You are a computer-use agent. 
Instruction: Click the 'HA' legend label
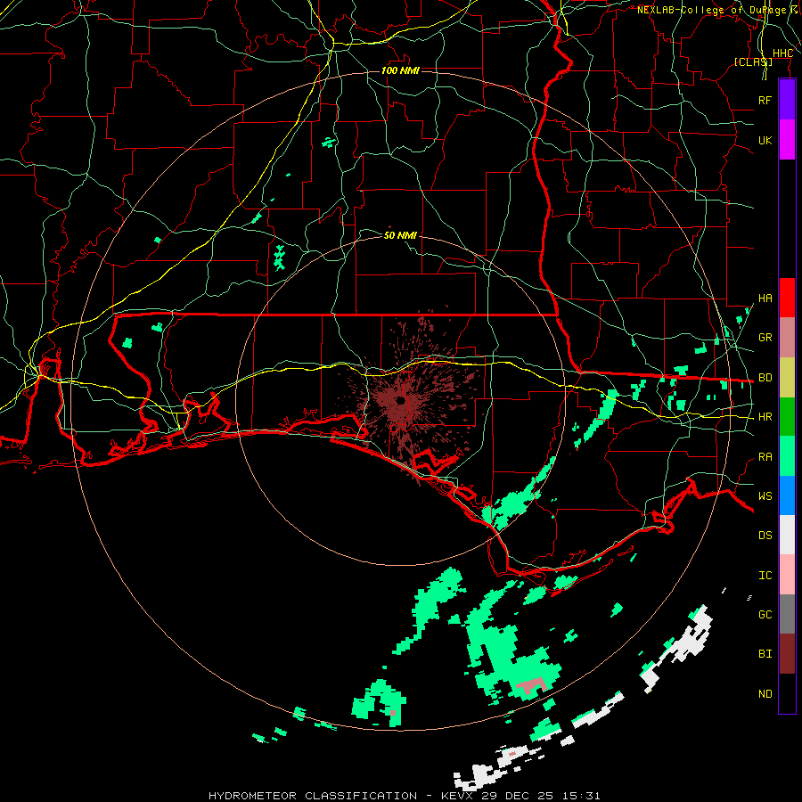765,299
